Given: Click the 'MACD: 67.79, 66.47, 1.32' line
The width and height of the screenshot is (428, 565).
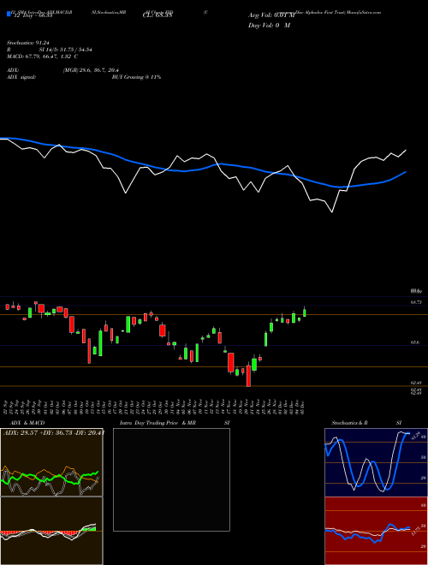Looking at the screenshot, I should pos(42,56).
